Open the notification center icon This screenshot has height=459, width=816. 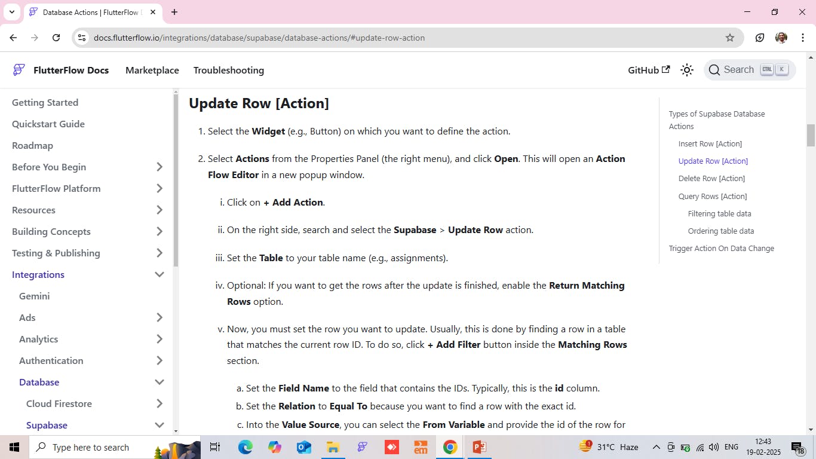pos(798,448)
